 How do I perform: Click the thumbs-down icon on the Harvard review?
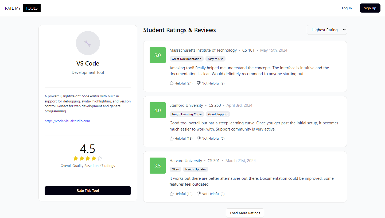(x=198, y=193)
